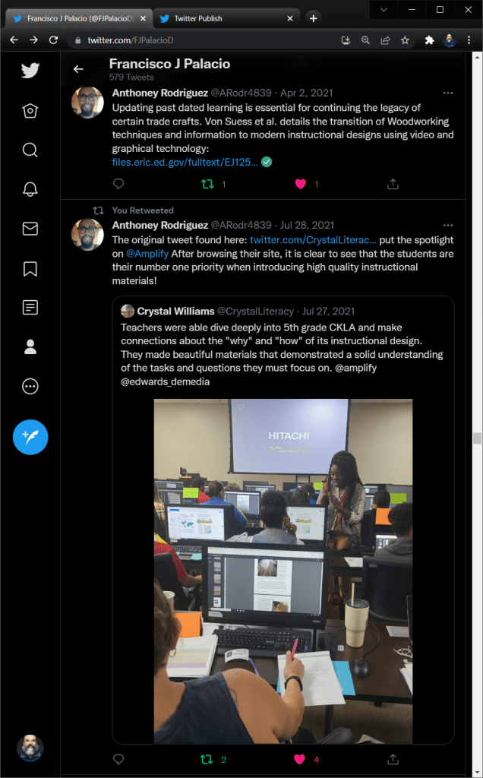Viewport: 483px width, 778px height.
Task: Open More circle menu in sidebar
Action: coord(30,386)
